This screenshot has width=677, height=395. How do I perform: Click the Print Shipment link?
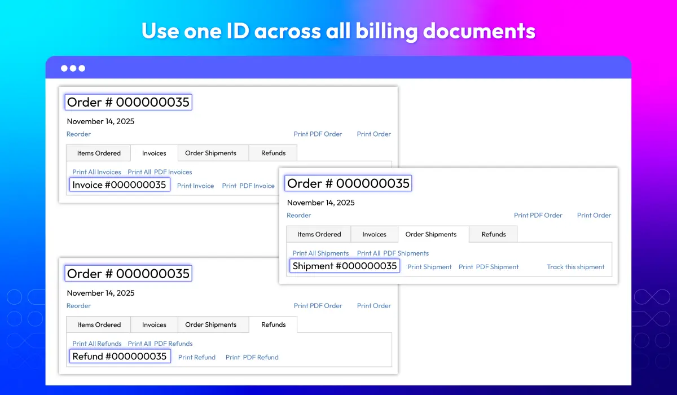[x=429, y=267]
